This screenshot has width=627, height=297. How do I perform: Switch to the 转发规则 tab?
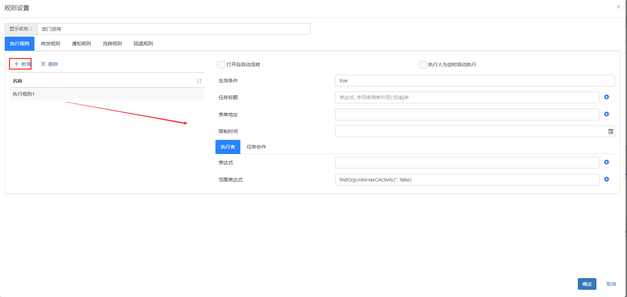pyautogui.click(x=51, y=44)
